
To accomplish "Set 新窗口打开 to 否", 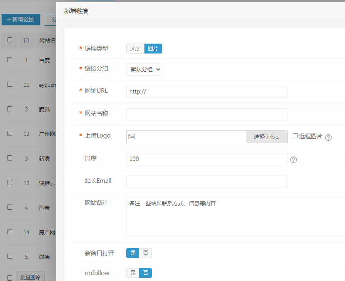I will [146, 253].
